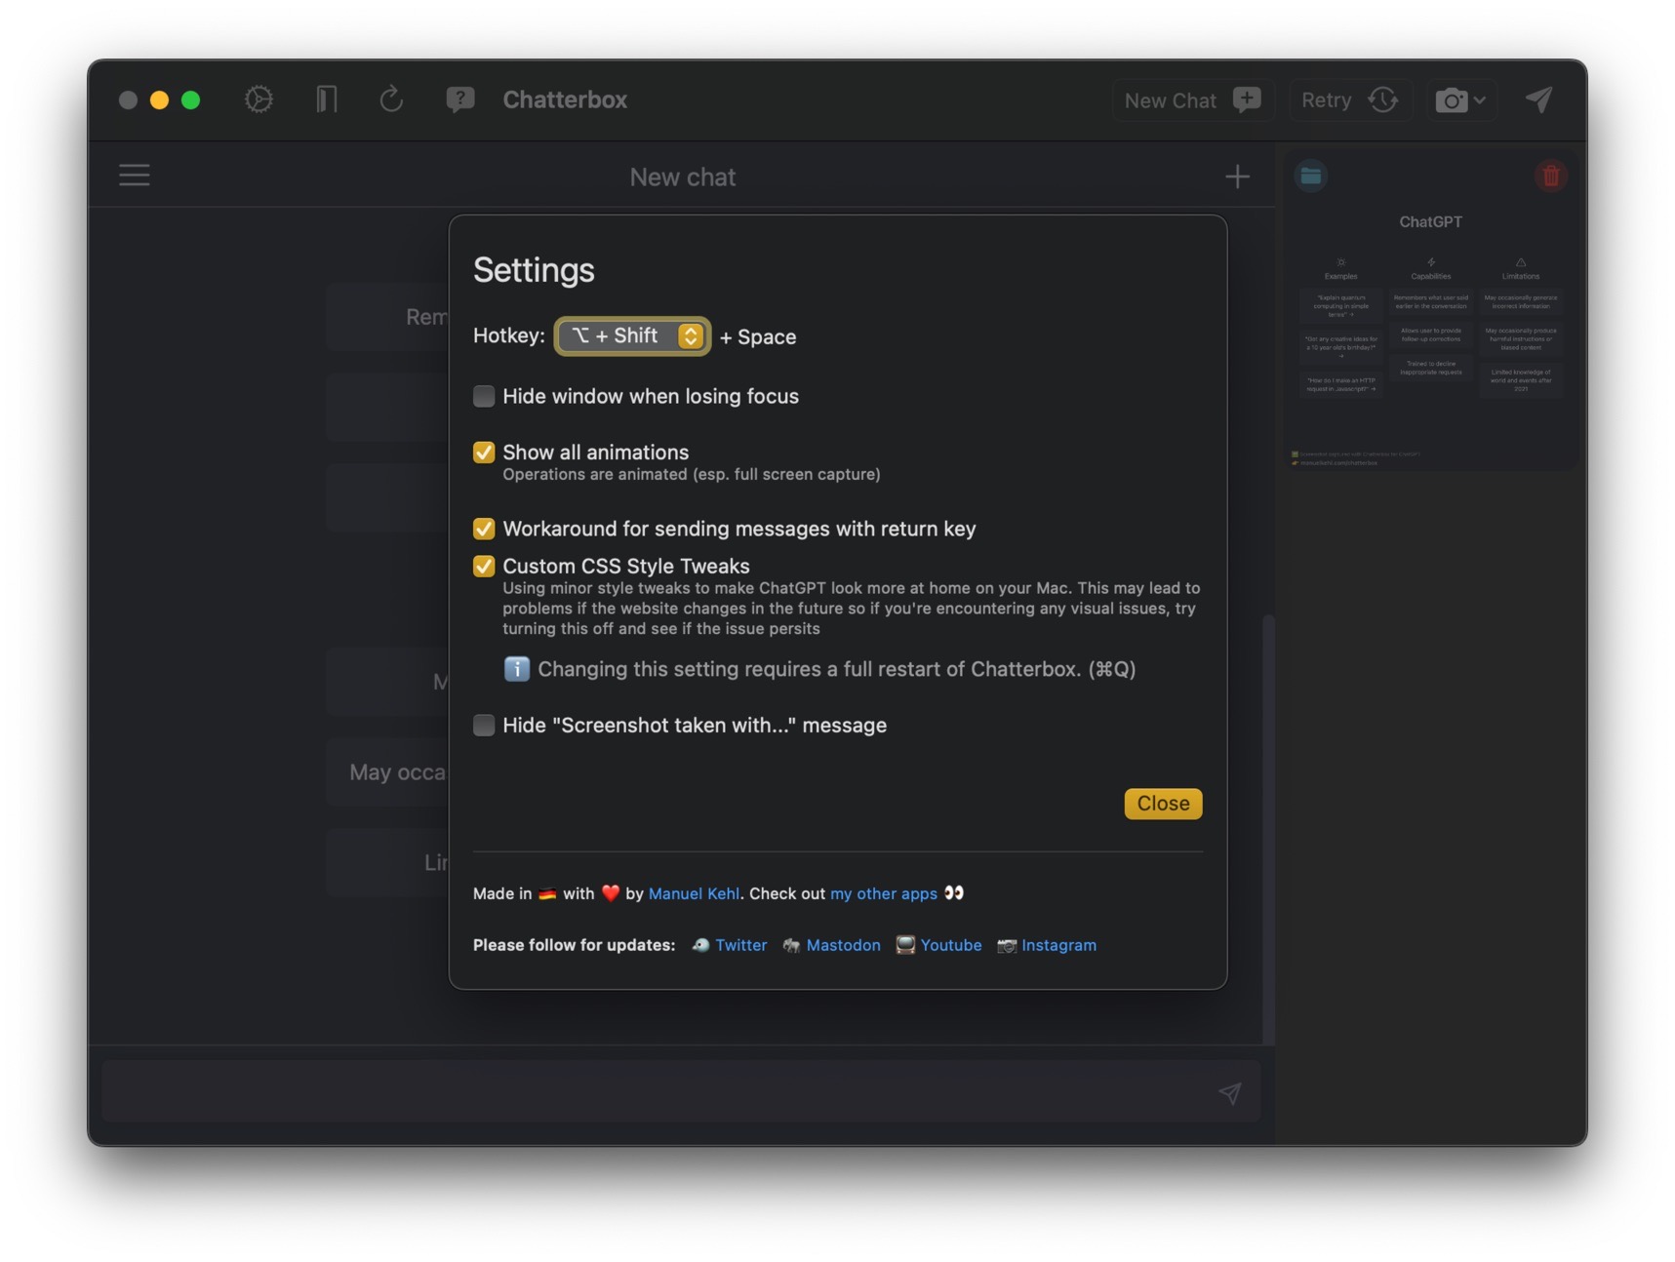Viewport: 1675px width, 1262px height.
Task: Toggle the sidebar panel icon in toolbar
Action: click(x=326, y=99)
